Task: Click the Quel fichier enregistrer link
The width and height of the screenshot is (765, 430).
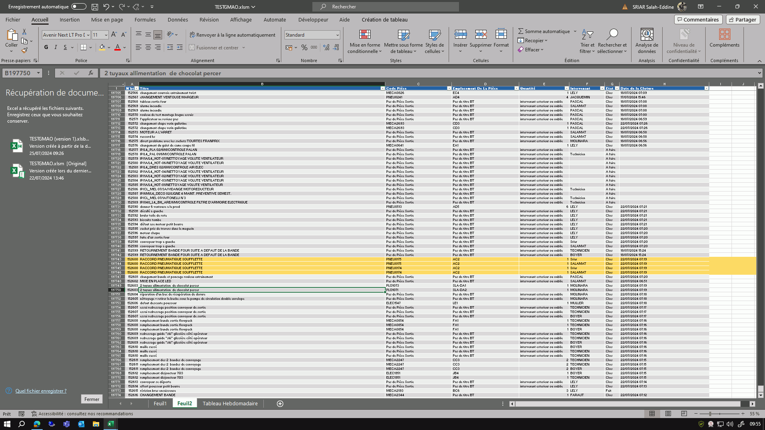Action: click(x=41, y=391)
